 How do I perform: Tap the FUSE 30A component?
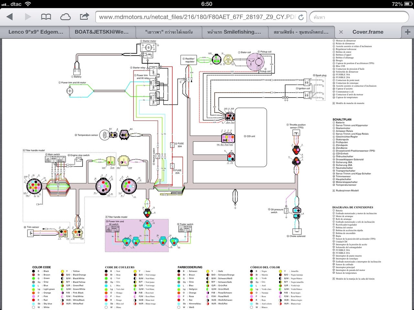pyautogui.click(x=172, y=145)
